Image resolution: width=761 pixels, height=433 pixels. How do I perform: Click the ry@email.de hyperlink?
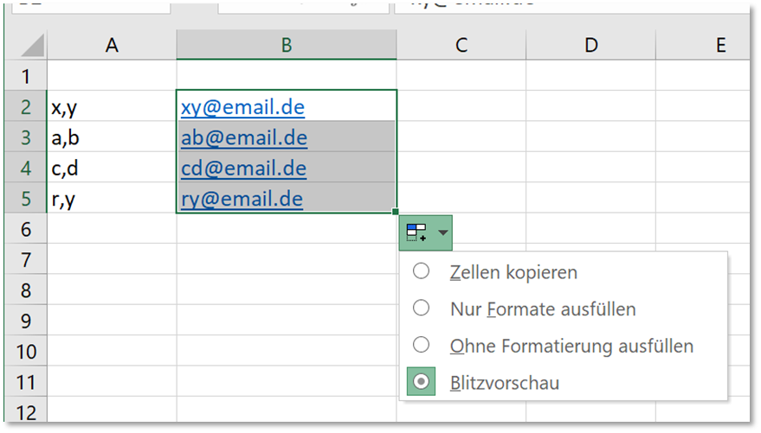(242, 199)
